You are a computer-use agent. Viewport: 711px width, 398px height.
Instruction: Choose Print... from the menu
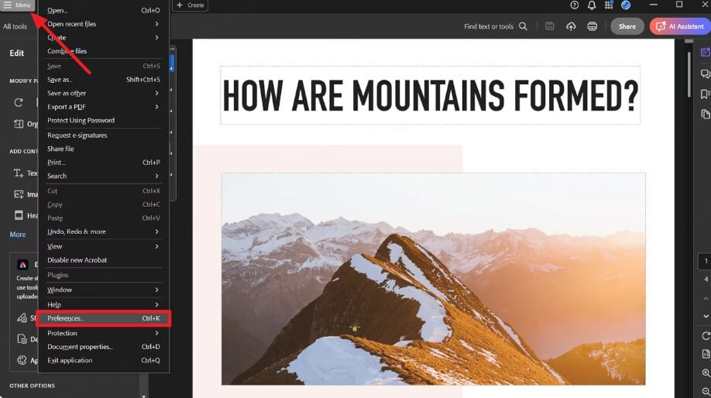tap(103, 163)
